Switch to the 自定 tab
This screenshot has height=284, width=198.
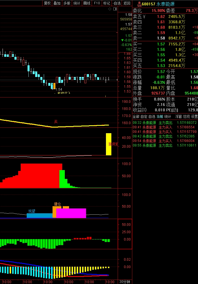click(x=144, y=116)
